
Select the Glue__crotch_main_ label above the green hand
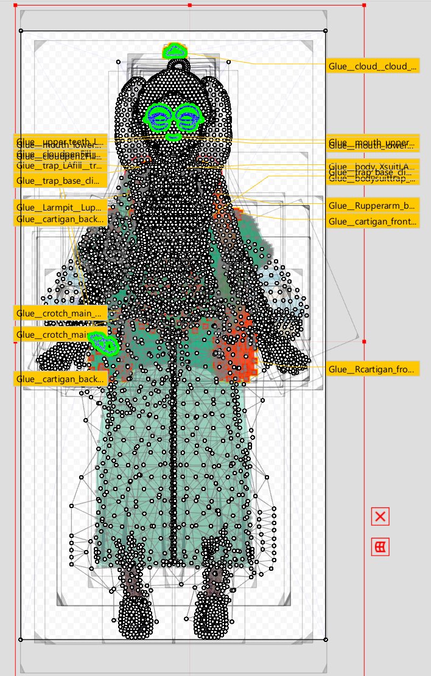60,313
